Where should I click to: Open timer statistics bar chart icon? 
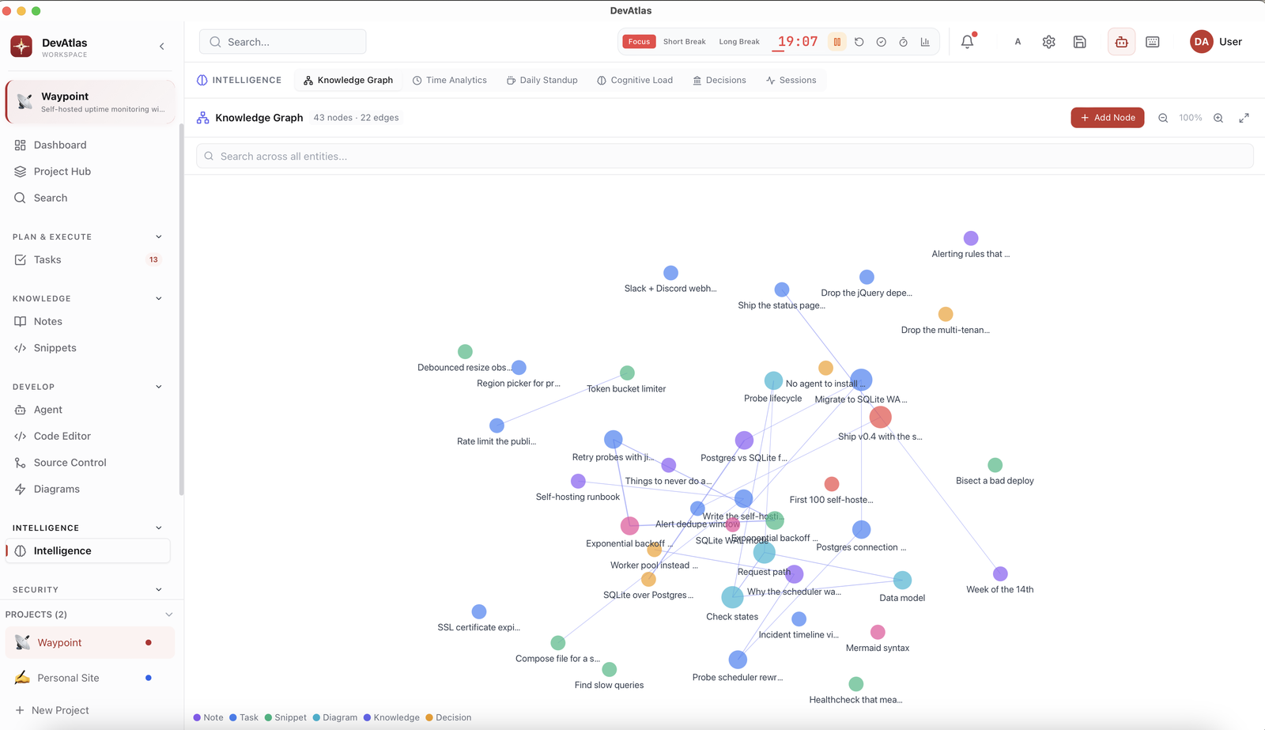coord(925,42)
